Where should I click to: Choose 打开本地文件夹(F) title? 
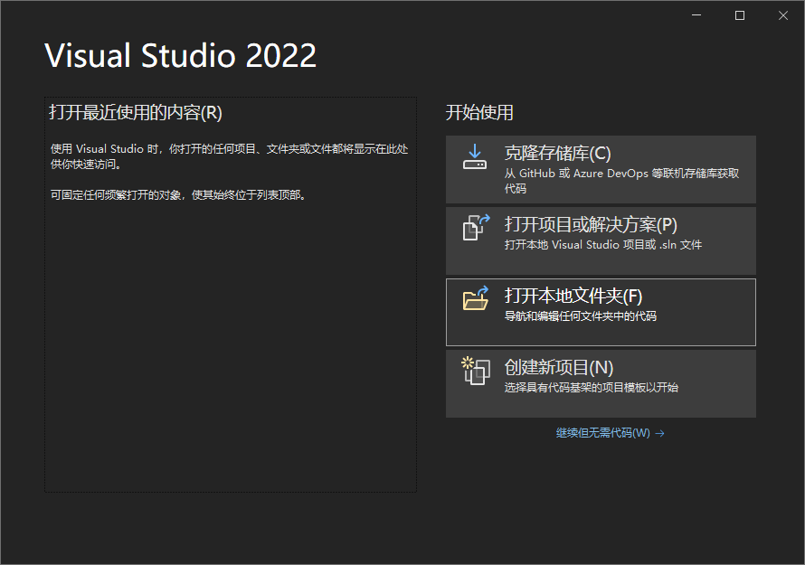[x=573, y=297]
